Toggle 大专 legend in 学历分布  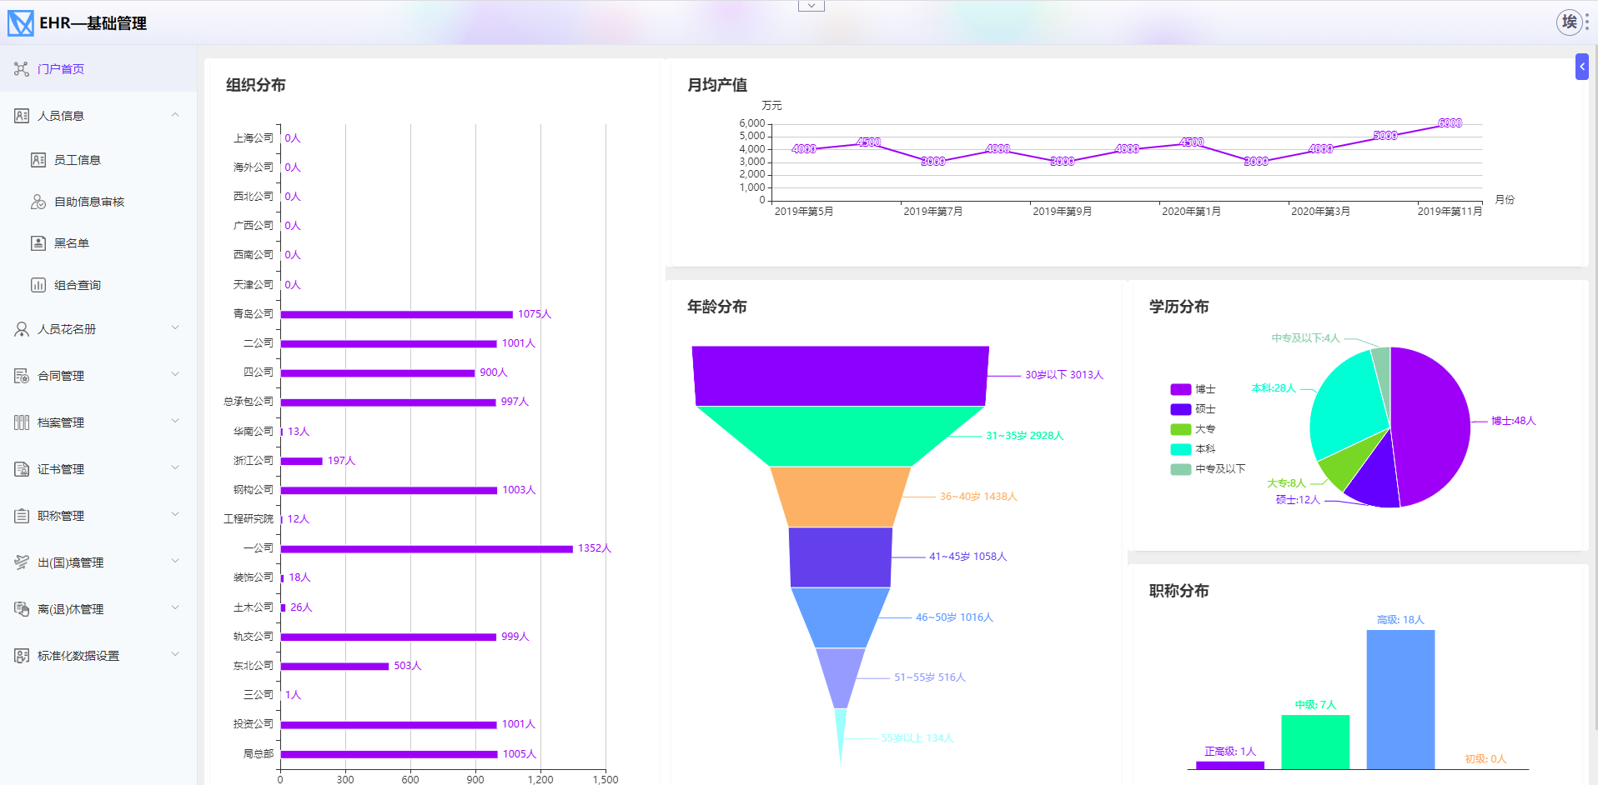click(x=1193, y=429)
